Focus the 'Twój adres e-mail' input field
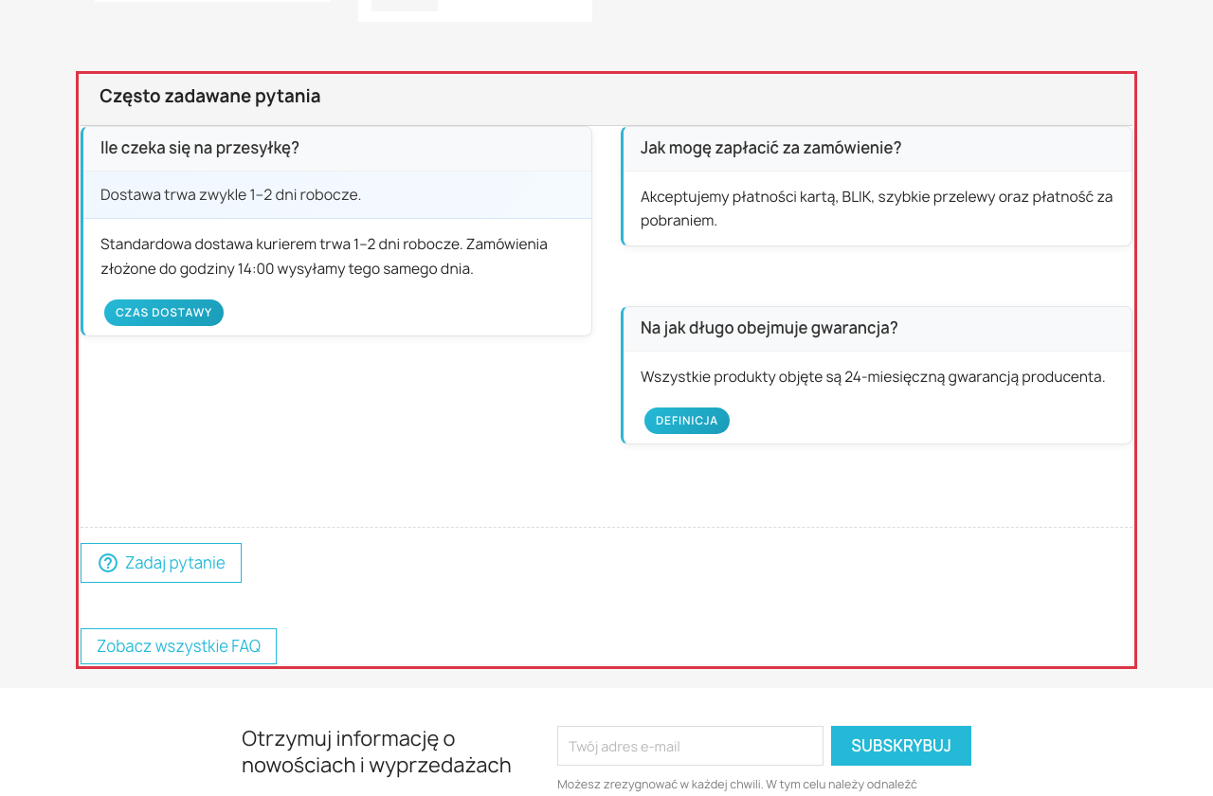The height and width of the screenshot is (796, 1213). click(x=690, y=746)
